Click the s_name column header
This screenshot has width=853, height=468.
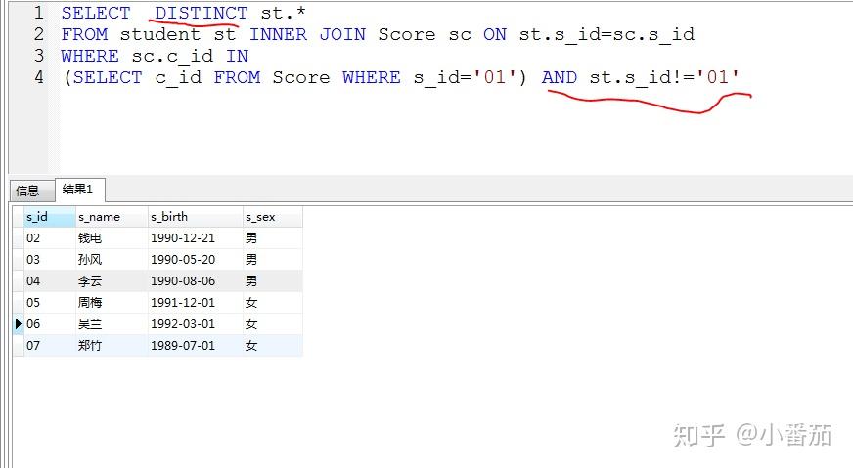(112, 217)
